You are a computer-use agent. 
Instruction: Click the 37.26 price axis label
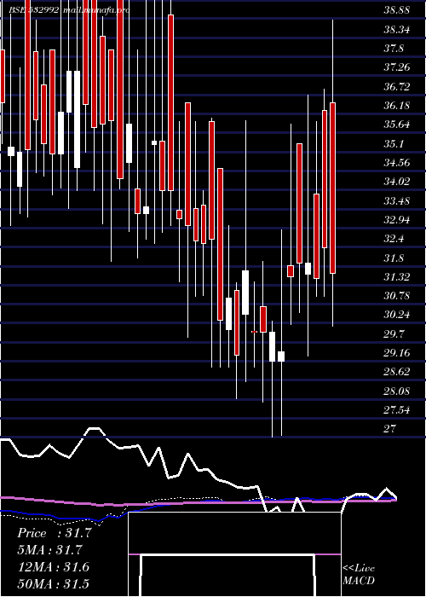pyautogui.click(x=397, y=67)
